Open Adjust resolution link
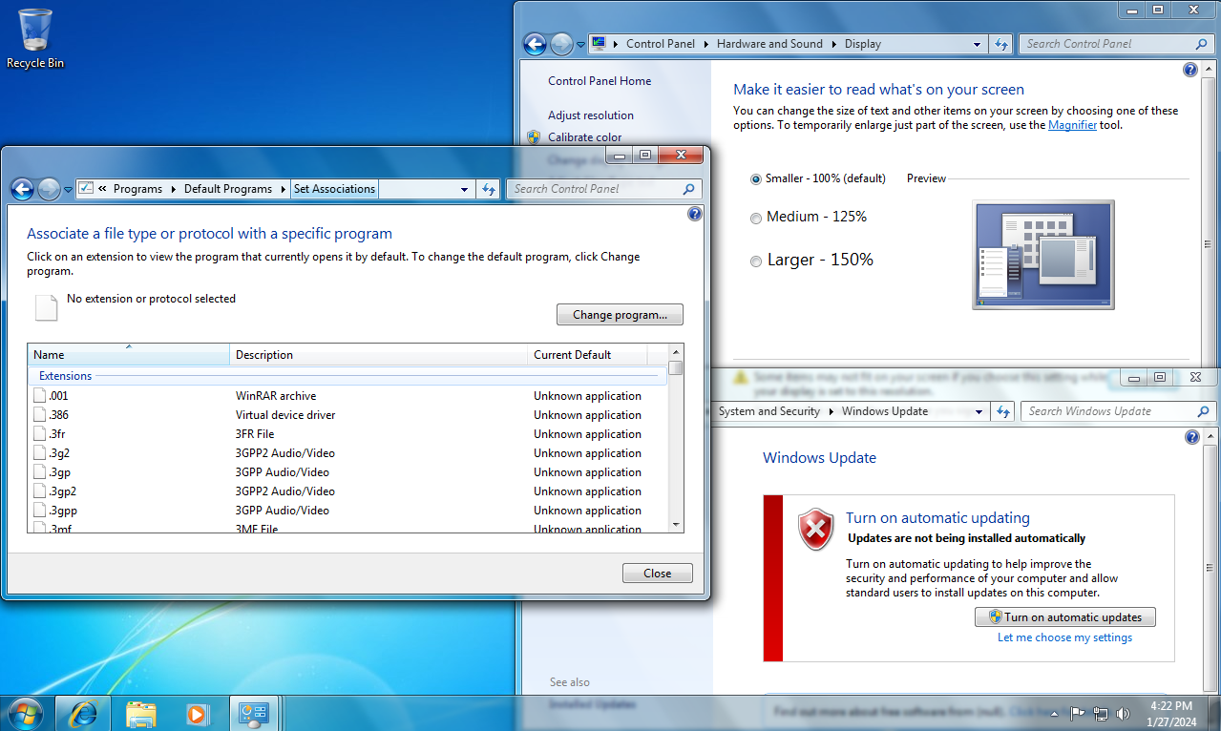The image size is (1221, 731). (591, 115)
